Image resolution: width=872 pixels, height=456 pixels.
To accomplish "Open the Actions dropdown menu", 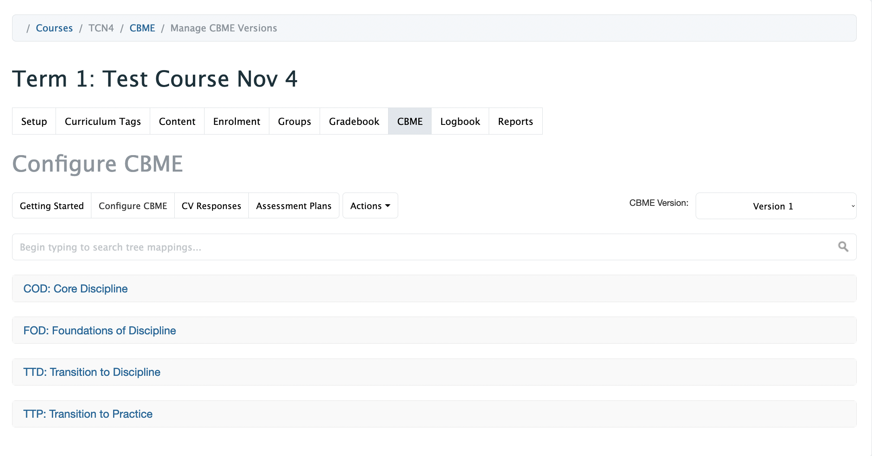I will (x=370, y=206).
